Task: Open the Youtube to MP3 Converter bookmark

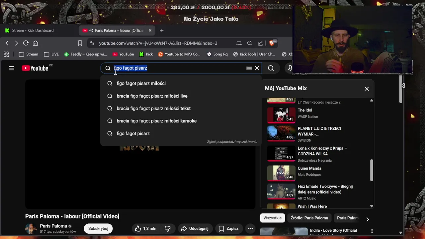Action: pyautogui.click(x=179, y=54)
